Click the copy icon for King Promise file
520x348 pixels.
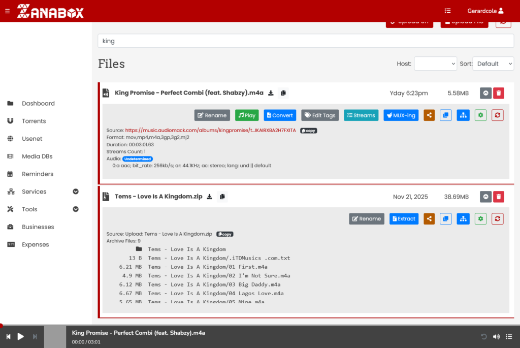[445, 115]
